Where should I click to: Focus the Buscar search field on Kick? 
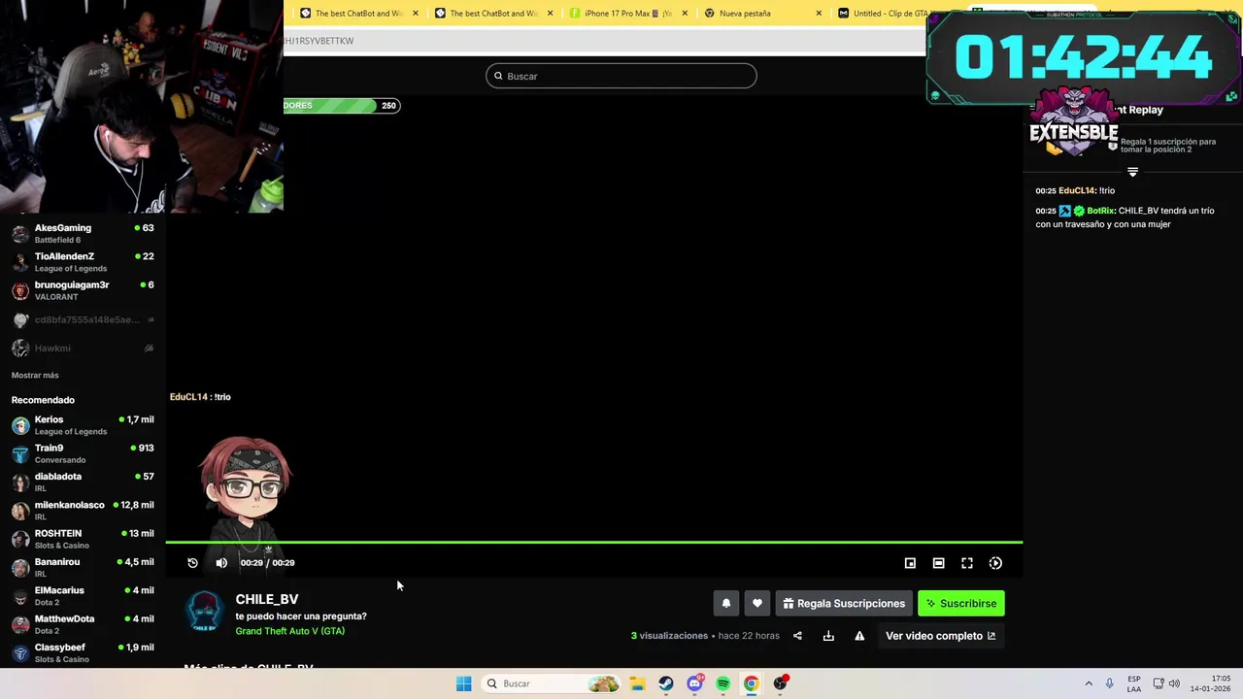(x=621, y=76)
